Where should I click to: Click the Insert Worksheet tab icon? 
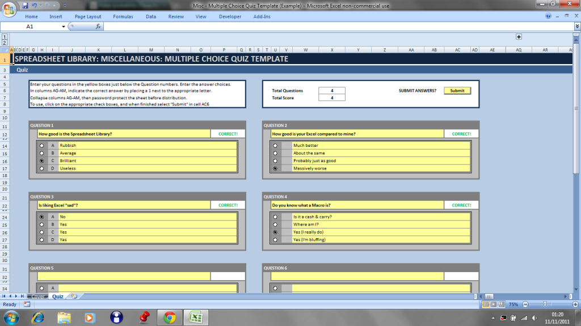[x=73, y=296]
